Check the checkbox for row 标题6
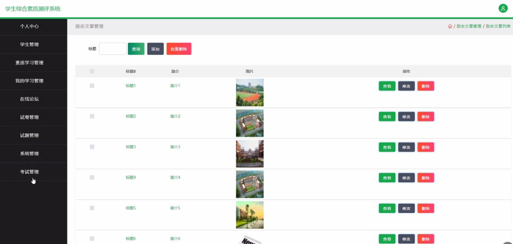The image size is (513, 244). 92,239
